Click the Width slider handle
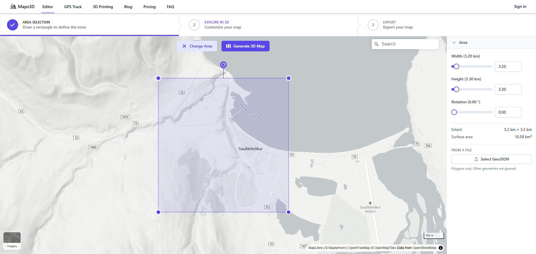Image resolution: width=536 pixels, height=254 pixels. click(456, 66)
